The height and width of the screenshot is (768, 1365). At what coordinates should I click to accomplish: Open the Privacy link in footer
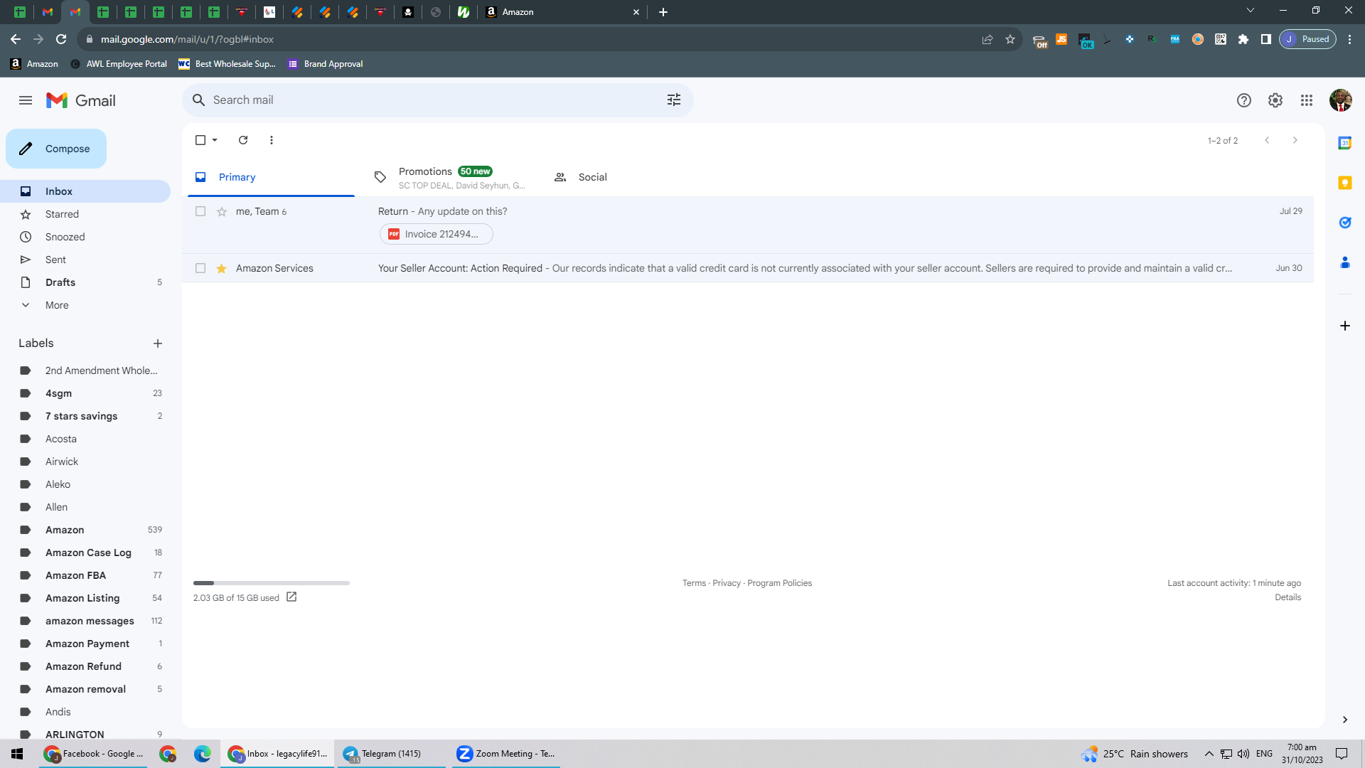click(x=727, y=583)
